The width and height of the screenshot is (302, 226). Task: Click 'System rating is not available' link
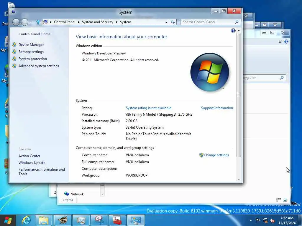148,108
